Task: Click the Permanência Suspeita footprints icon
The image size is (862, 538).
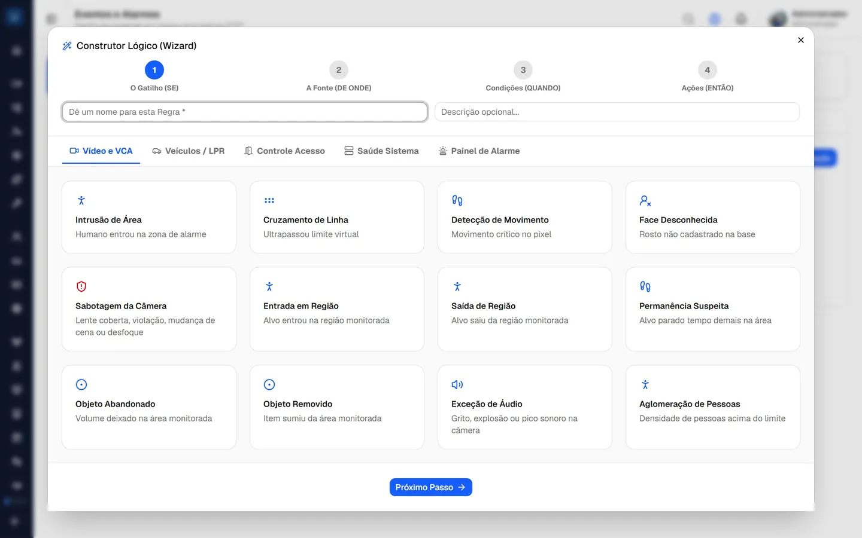Action: coord(645,287)
